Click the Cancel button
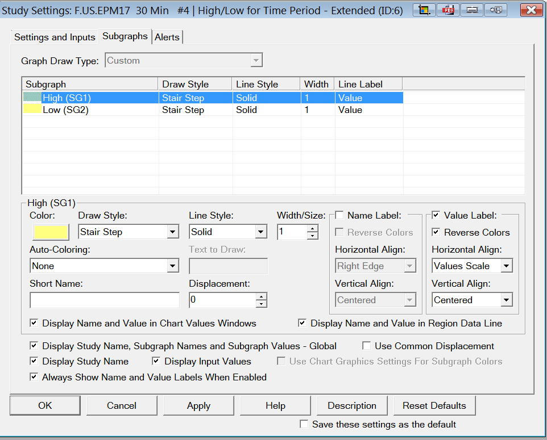547x440 pixels. (122, 405)
